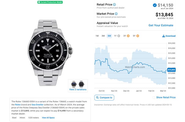Click the Retail Price info icon

click(114, 5)
